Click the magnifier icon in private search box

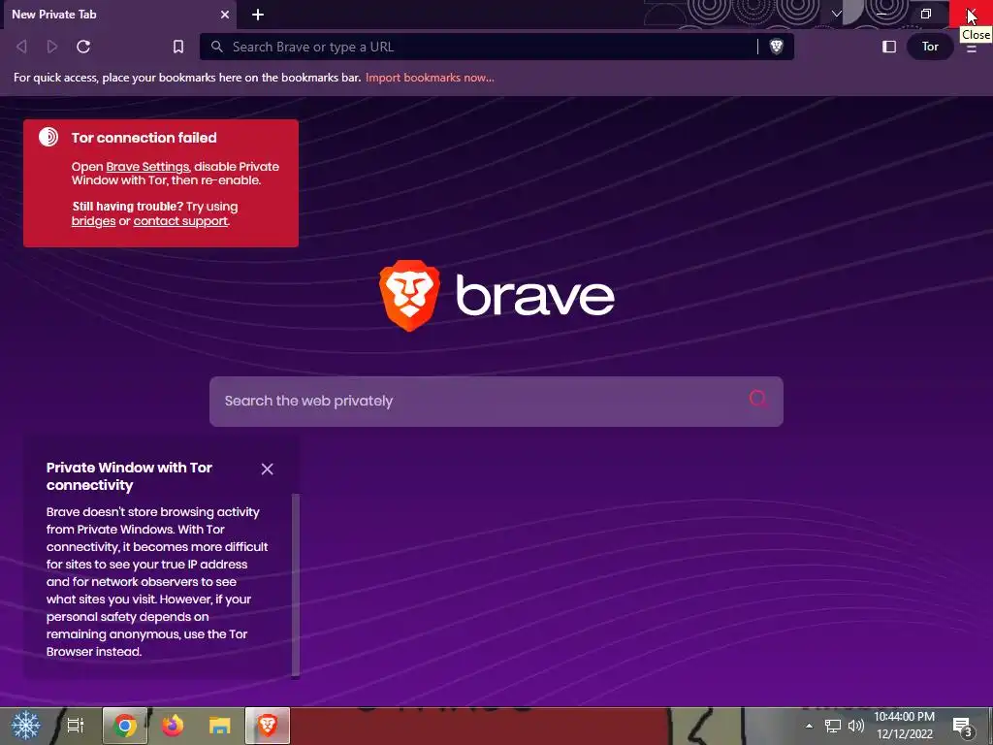758,399
